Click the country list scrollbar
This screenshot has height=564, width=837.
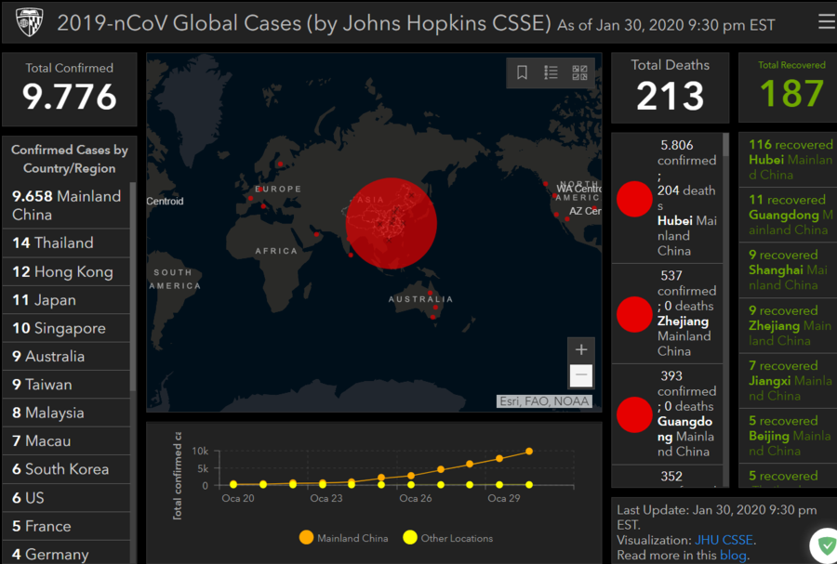click(132, 288)
